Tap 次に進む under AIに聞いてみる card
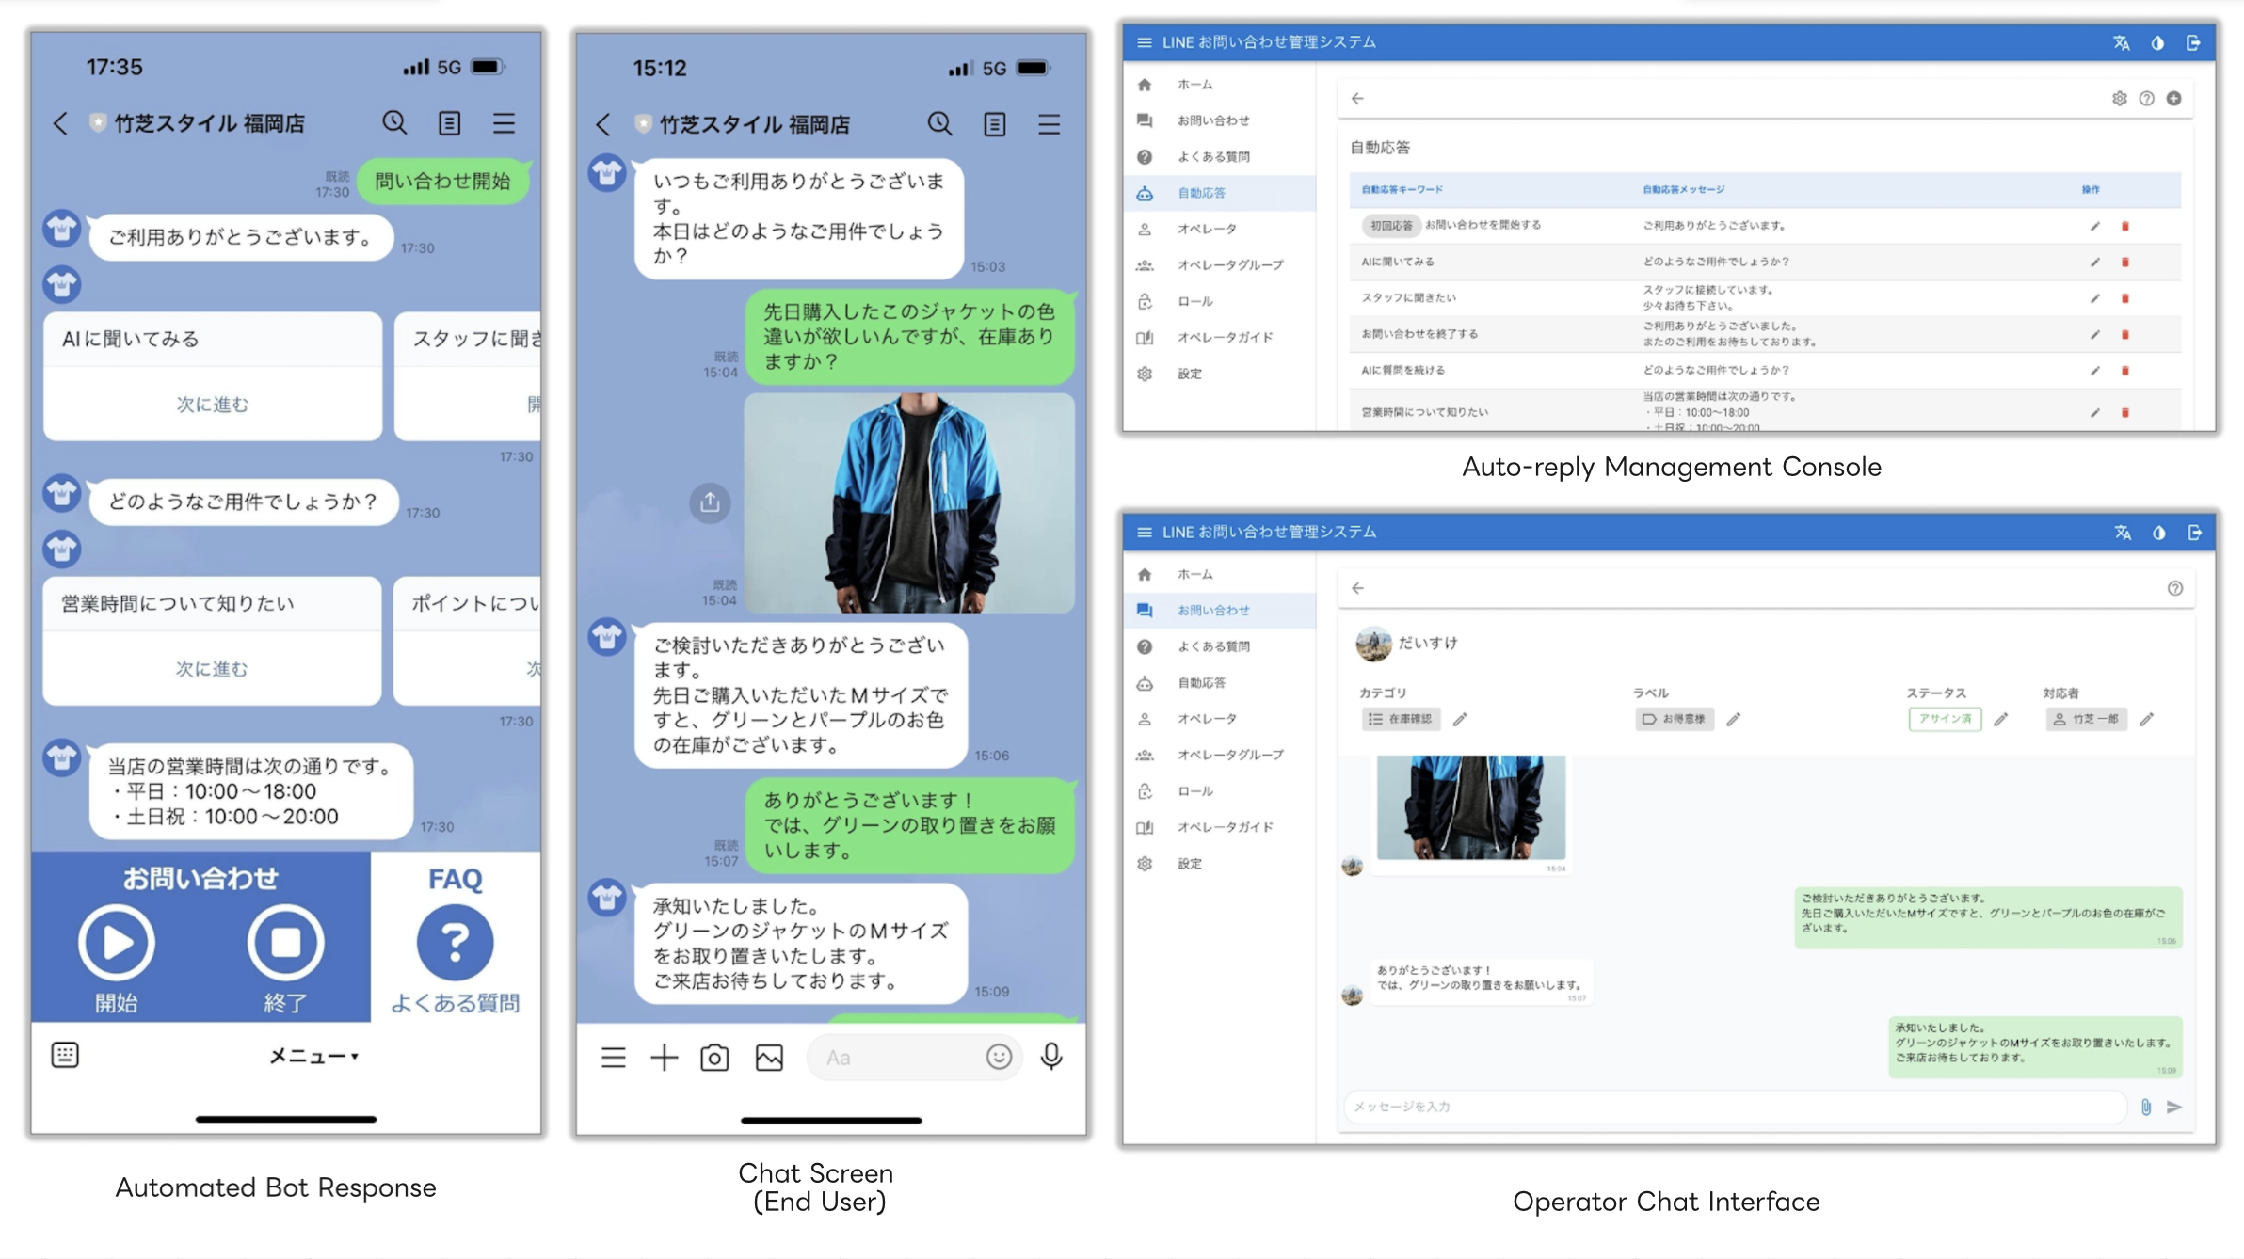 pos(213,405)
